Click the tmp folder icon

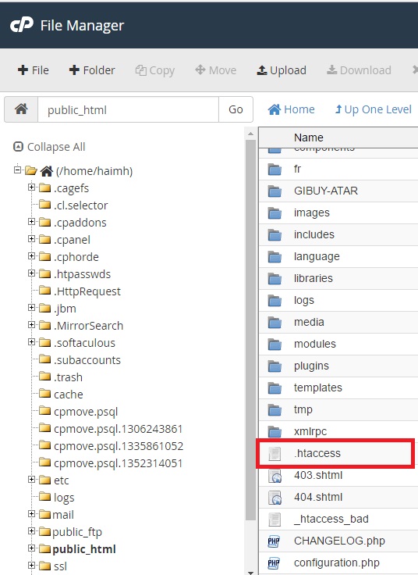275,410
